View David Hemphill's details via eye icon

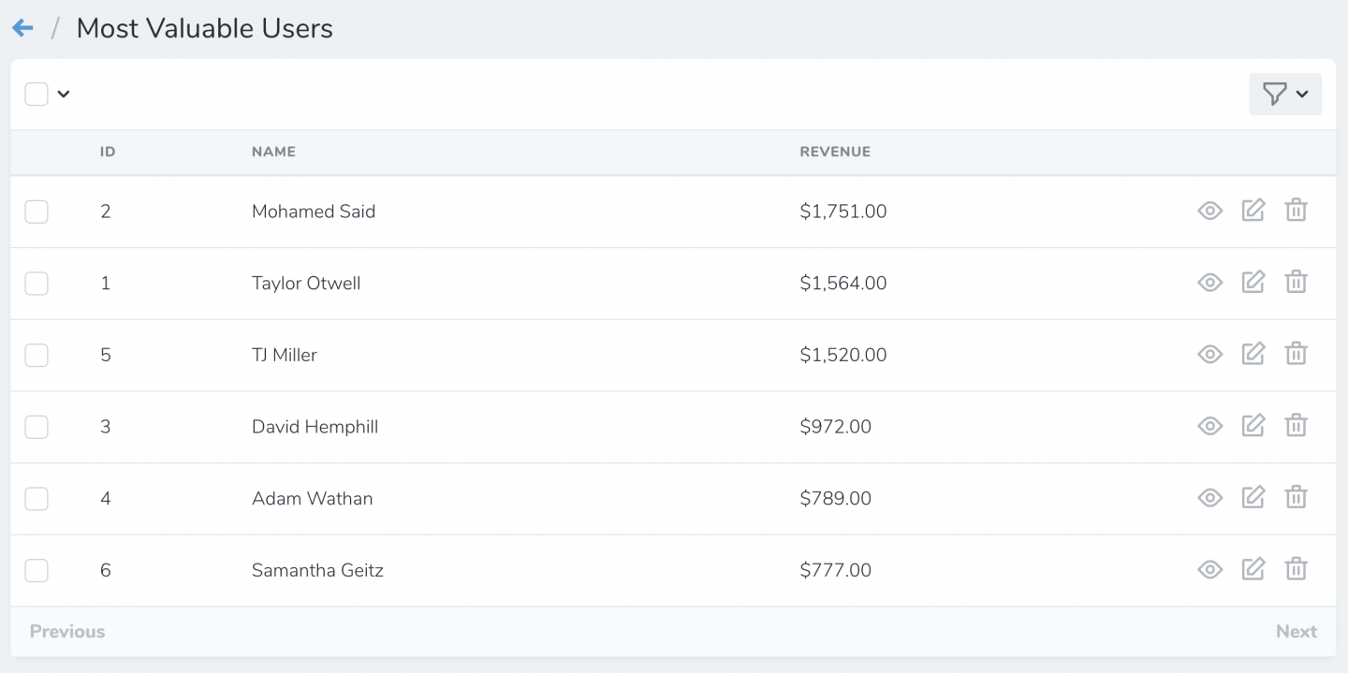(1209, 426)
